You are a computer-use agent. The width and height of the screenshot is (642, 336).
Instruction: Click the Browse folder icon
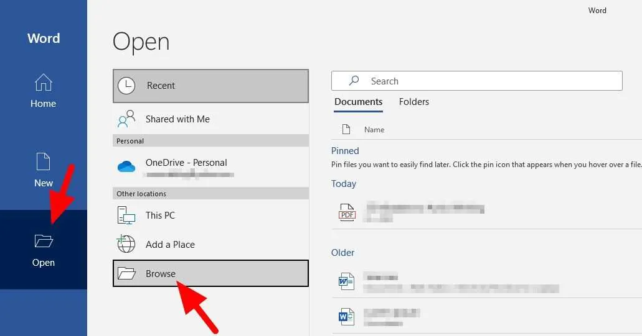pyautogui.click(x=126, y=273)
